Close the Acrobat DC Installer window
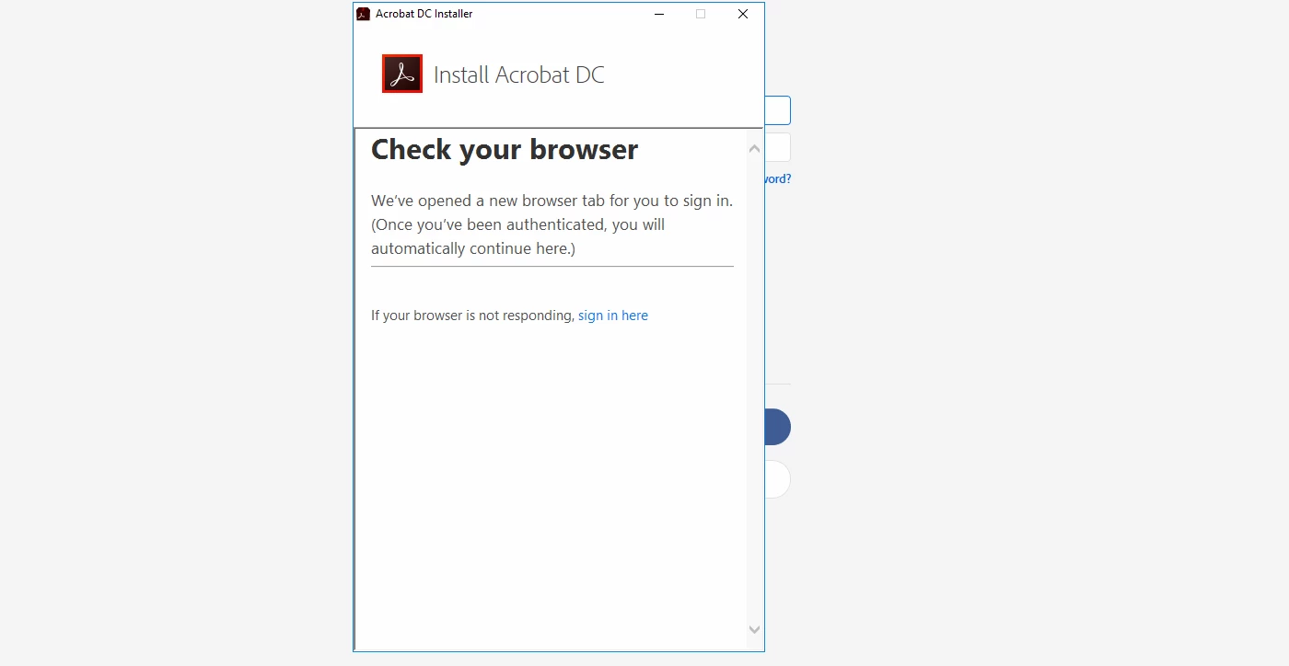The image size is (1289, 666). point(743,14)
